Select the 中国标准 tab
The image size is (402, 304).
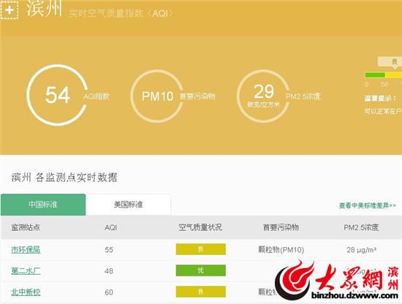[x=43, y=205]
